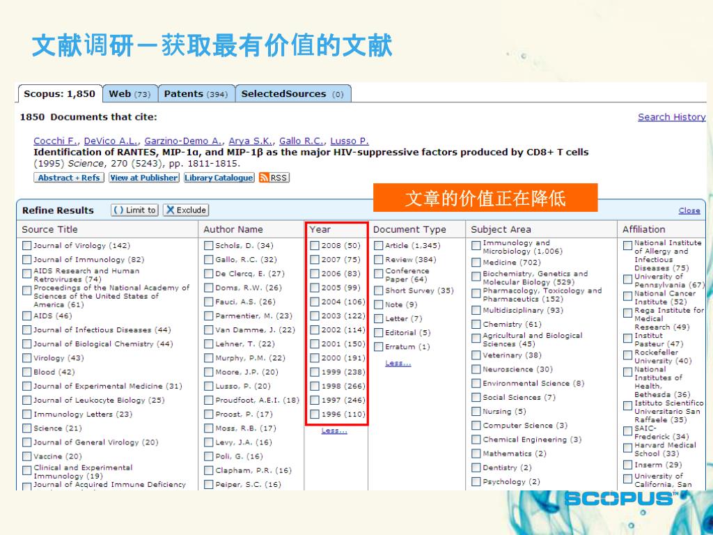
Task: Click the Abstract + Refs button
Action: [69, 178]
